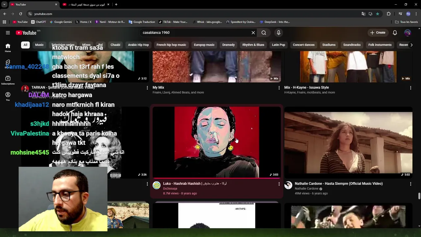The width and height of the screenshot is (421, 237).
Task: Play the Luka Hashrab Hashish thumbnail
Action: click(217, 142)
